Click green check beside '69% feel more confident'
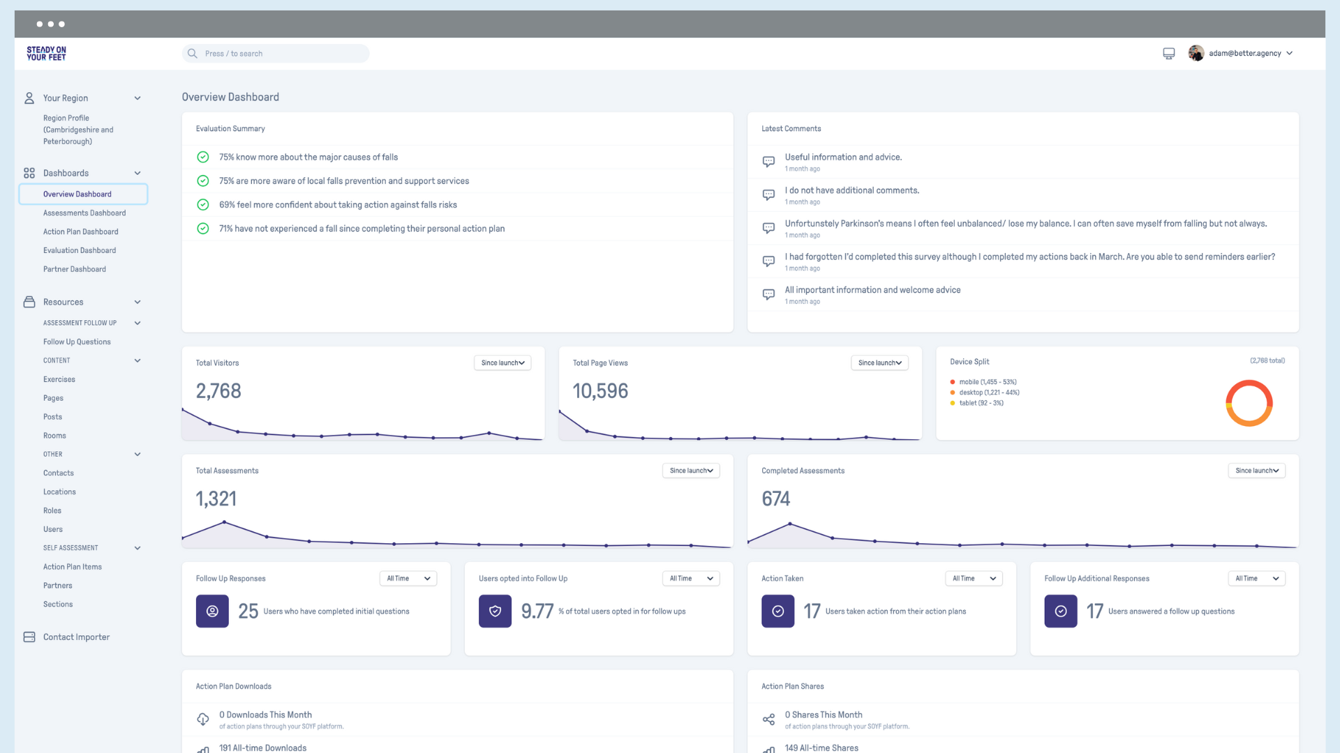The height and width of the screenshot is (753, 1340). (203, 205)
